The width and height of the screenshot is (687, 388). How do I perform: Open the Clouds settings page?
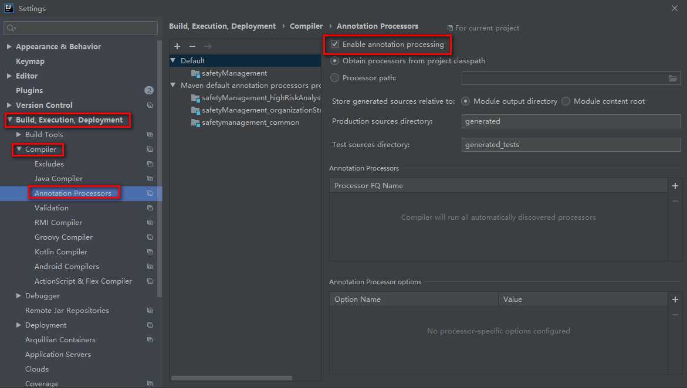coord(37,369)
